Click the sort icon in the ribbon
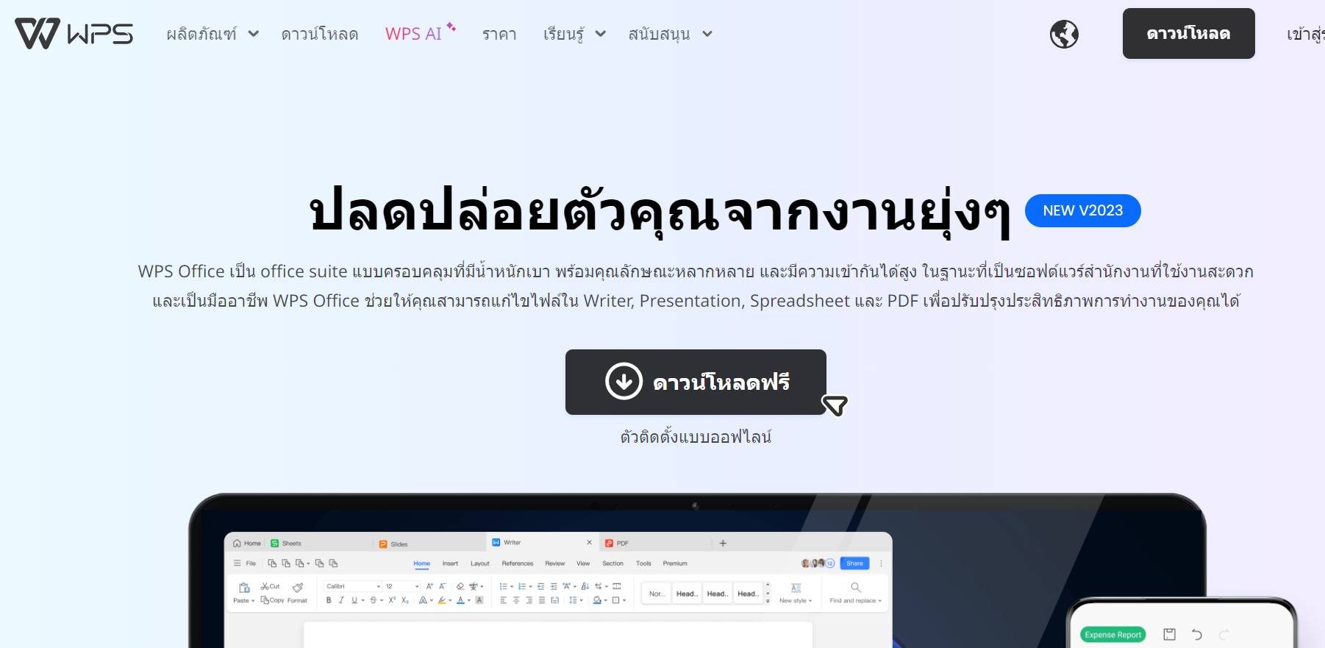Image resolution: width=1325 pixels, height=648 pixels. (585, 586)
